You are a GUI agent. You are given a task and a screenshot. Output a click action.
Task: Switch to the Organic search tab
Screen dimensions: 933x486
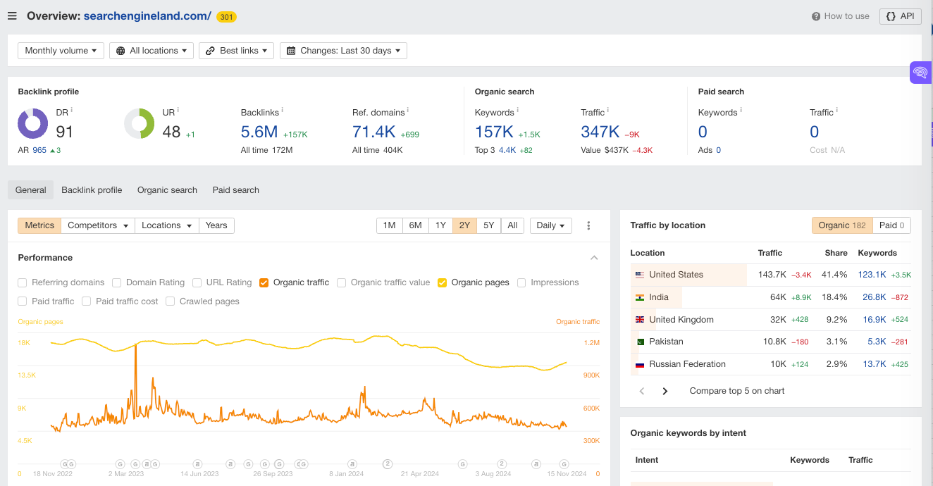point(167,190)
